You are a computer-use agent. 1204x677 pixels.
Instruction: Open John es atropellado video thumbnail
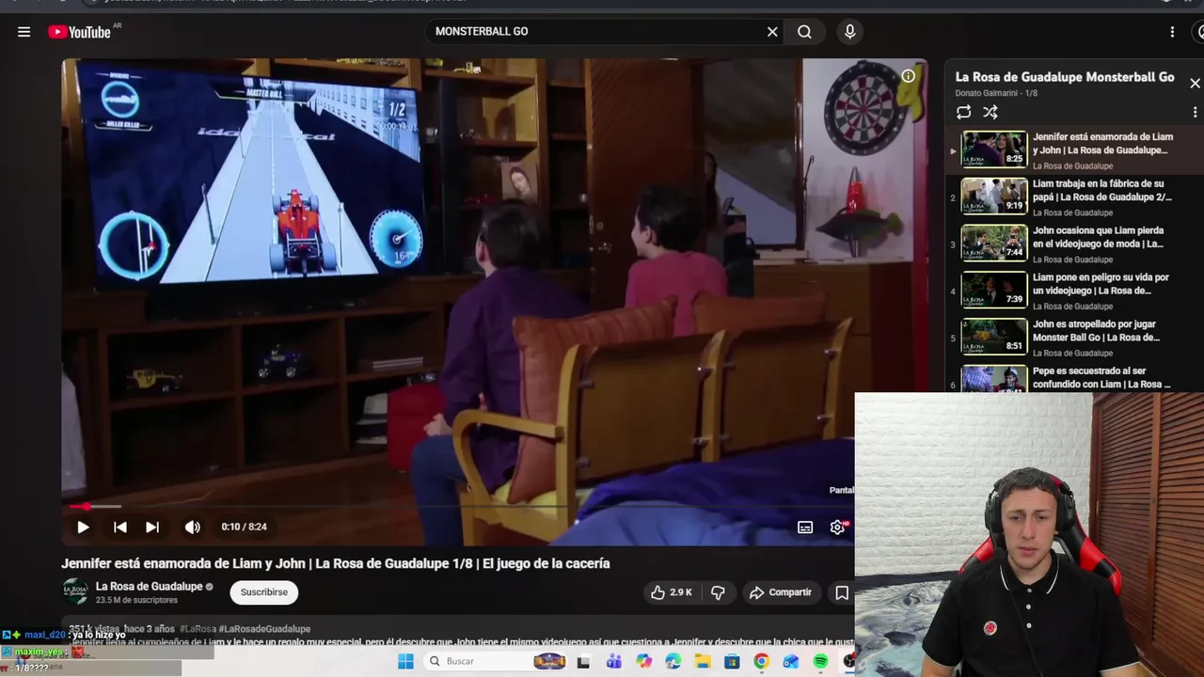[994, 337]
